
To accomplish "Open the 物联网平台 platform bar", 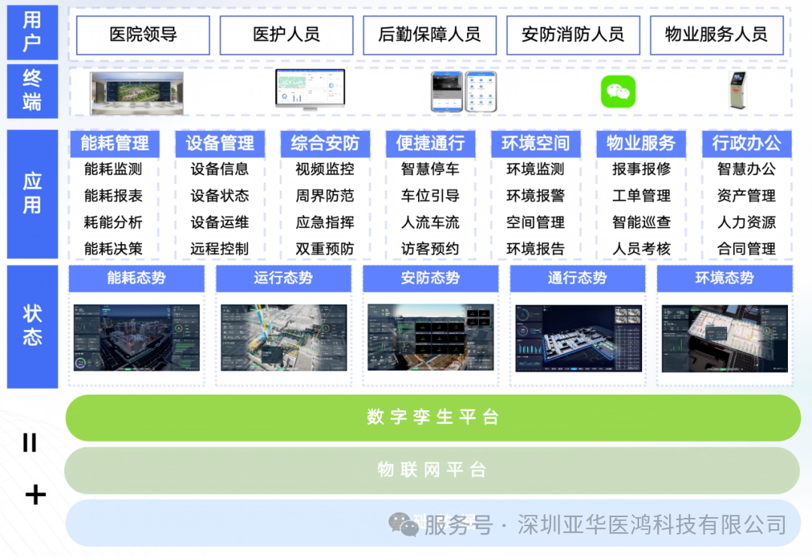I will point(432,469).
